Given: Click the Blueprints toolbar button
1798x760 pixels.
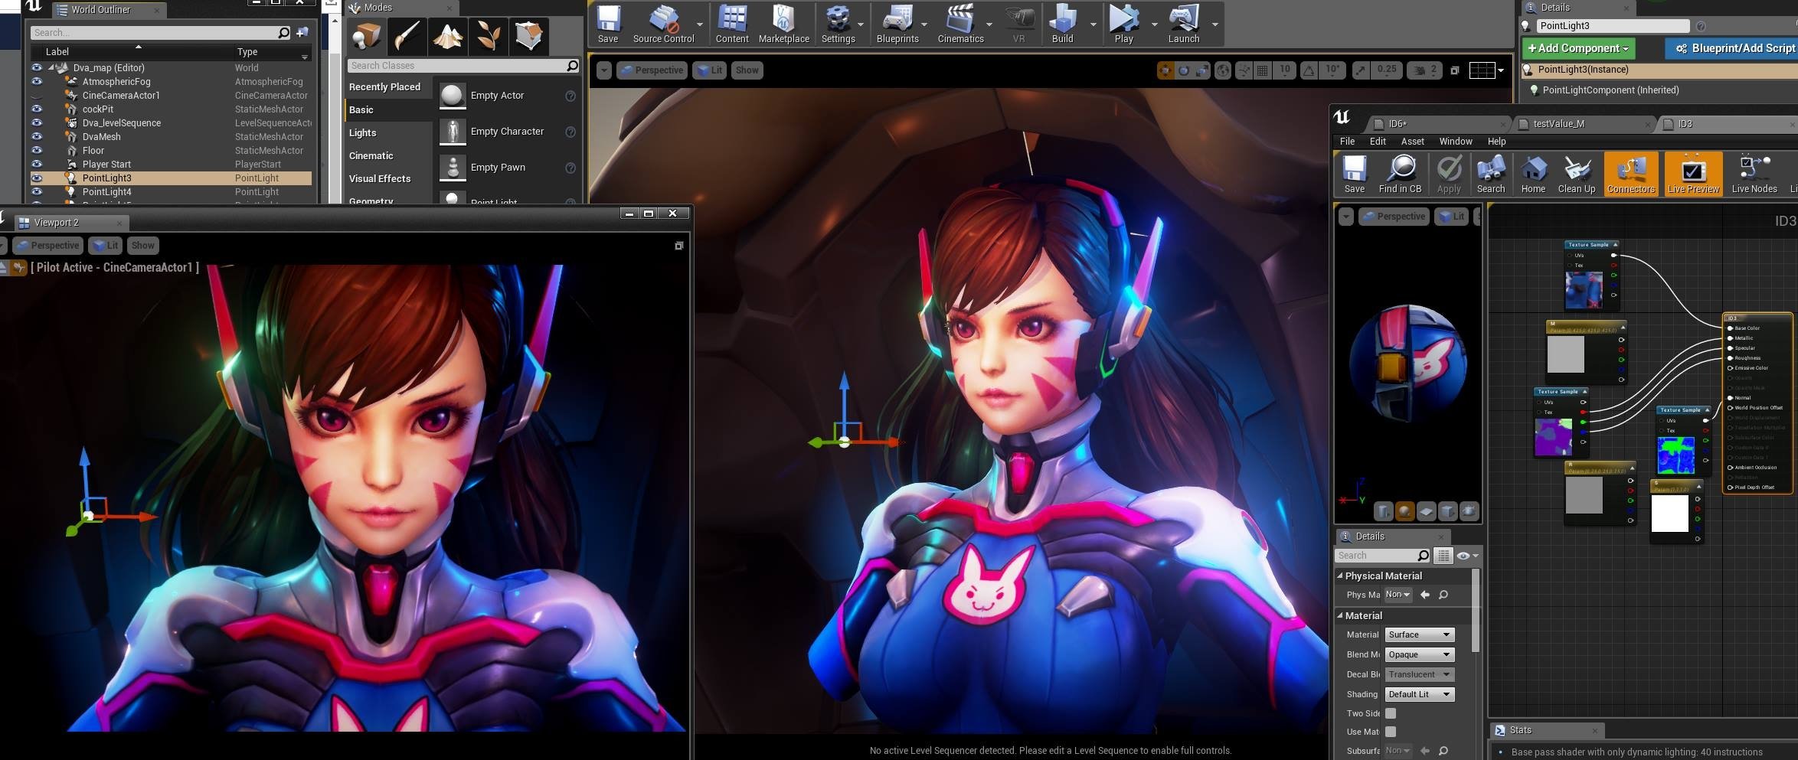Looking at the screenshot, I should point(897,24).
